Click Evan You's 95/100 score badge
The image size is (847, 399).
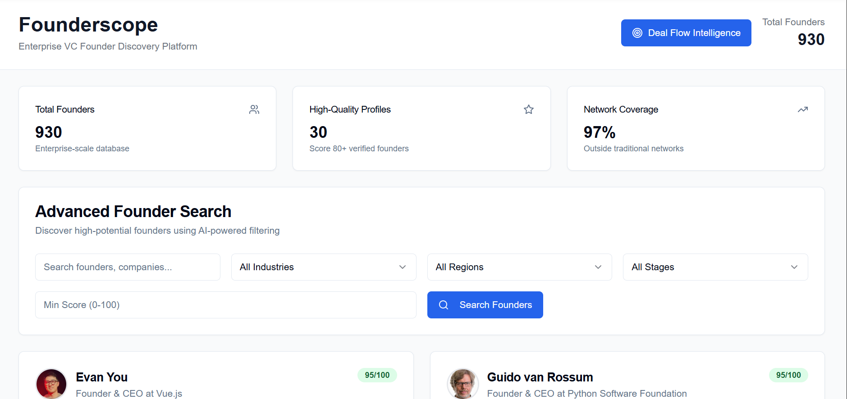377,375
